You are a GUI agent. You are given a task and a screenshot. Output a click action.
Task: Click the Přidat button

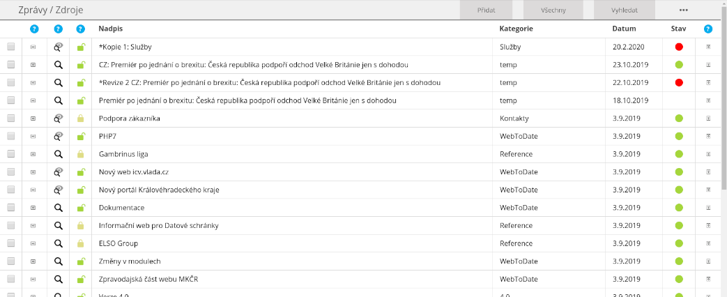pos(486,10)
